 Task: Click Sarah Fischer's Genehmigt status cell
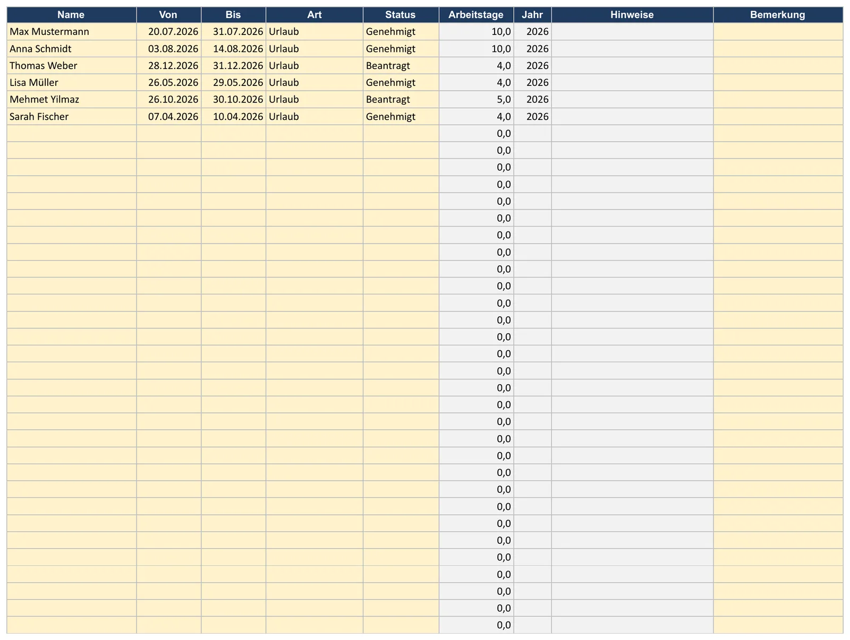coord(401,117)
